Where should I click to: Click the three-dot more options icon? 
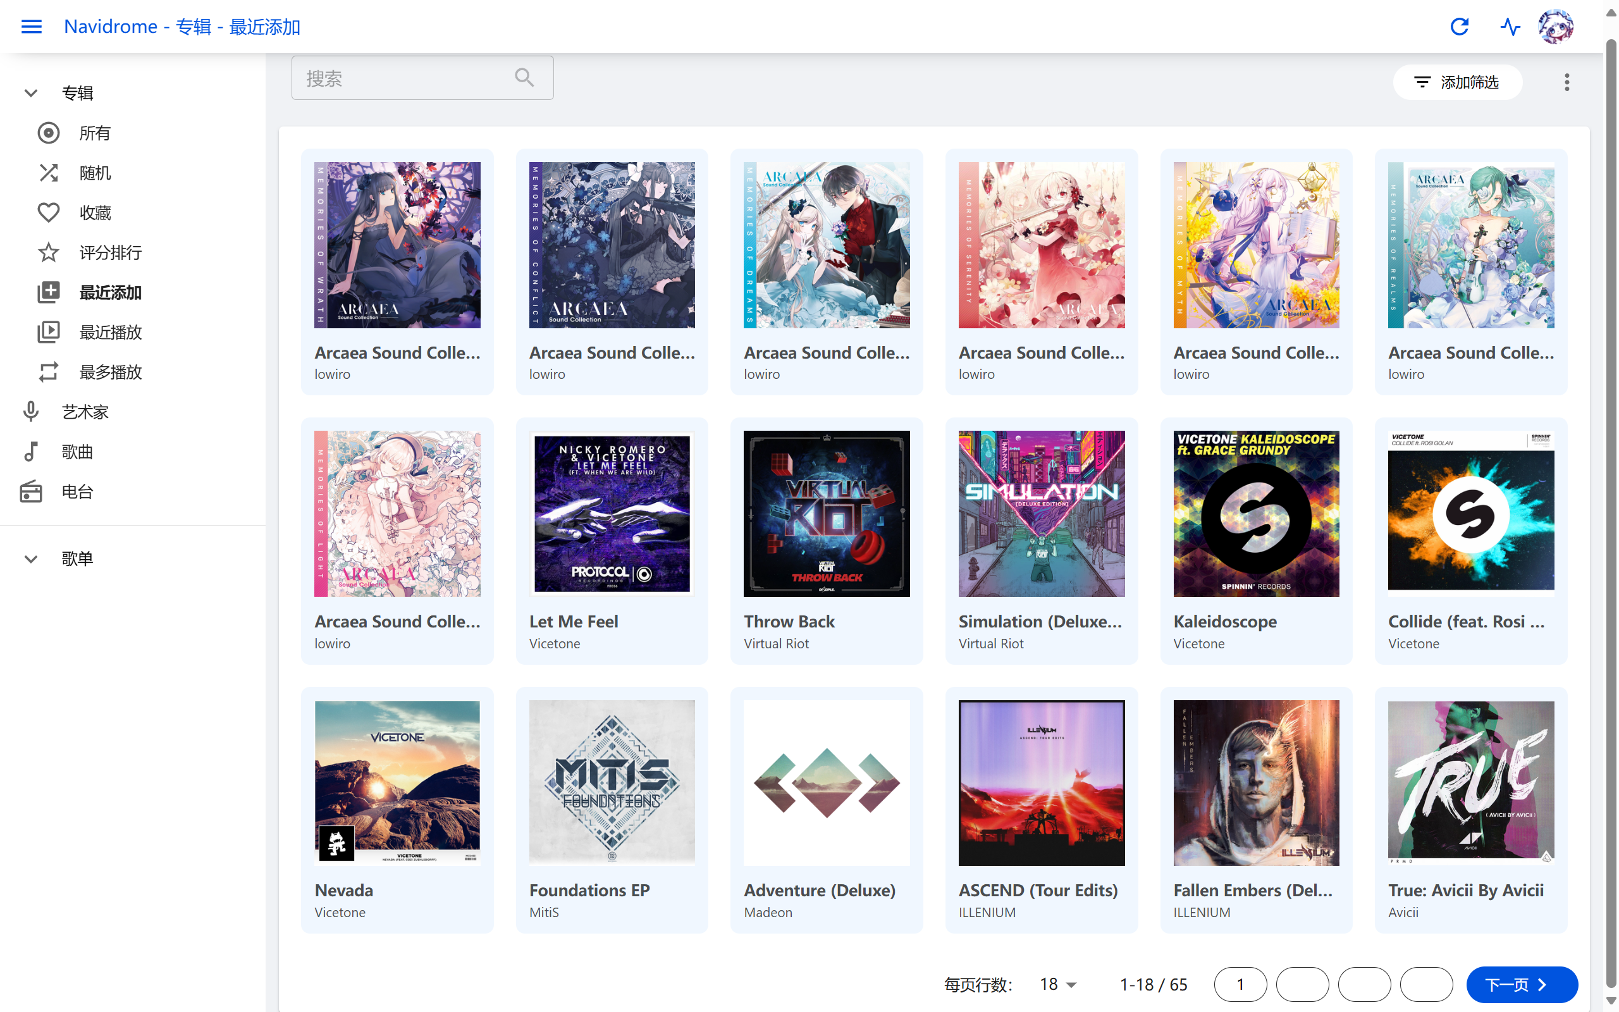pyautogui.click(x=1566, y=82)
